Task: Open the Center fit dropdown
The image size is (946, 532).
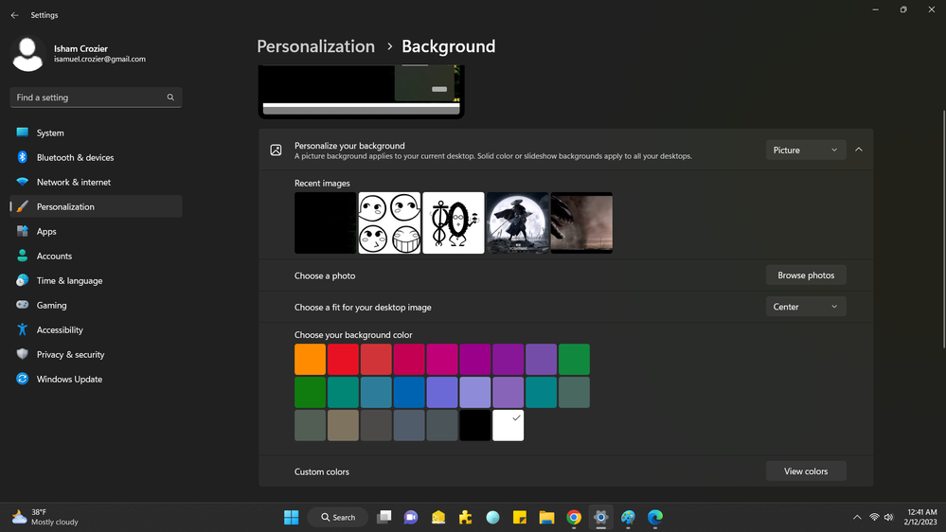Action: pos(805,307)
